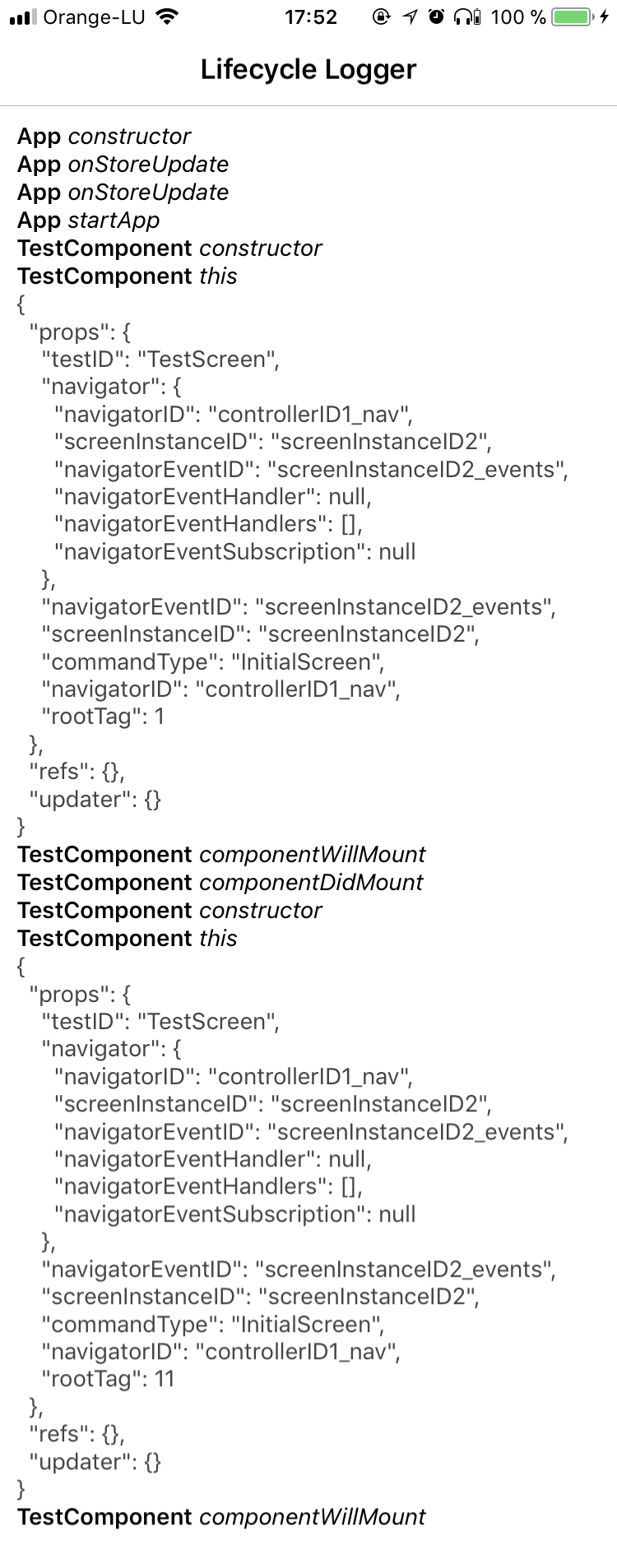Tap the Lifecycle Logger title
The image size is (617, 1545).
(308, 69)
